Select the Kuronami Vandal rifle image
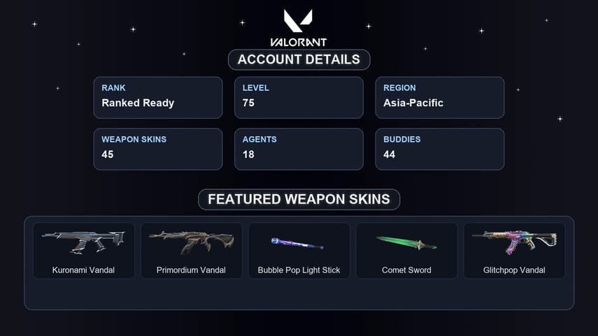 point(83,242)
